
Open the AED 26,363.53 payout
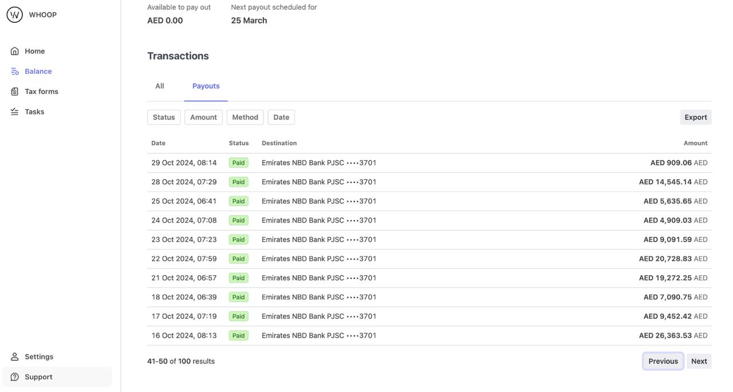[x=665, y=335]
